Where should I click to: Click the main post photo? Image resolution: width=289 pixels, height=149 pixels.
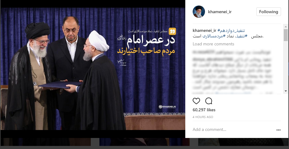pyautogui.click(x=93, y=69)
